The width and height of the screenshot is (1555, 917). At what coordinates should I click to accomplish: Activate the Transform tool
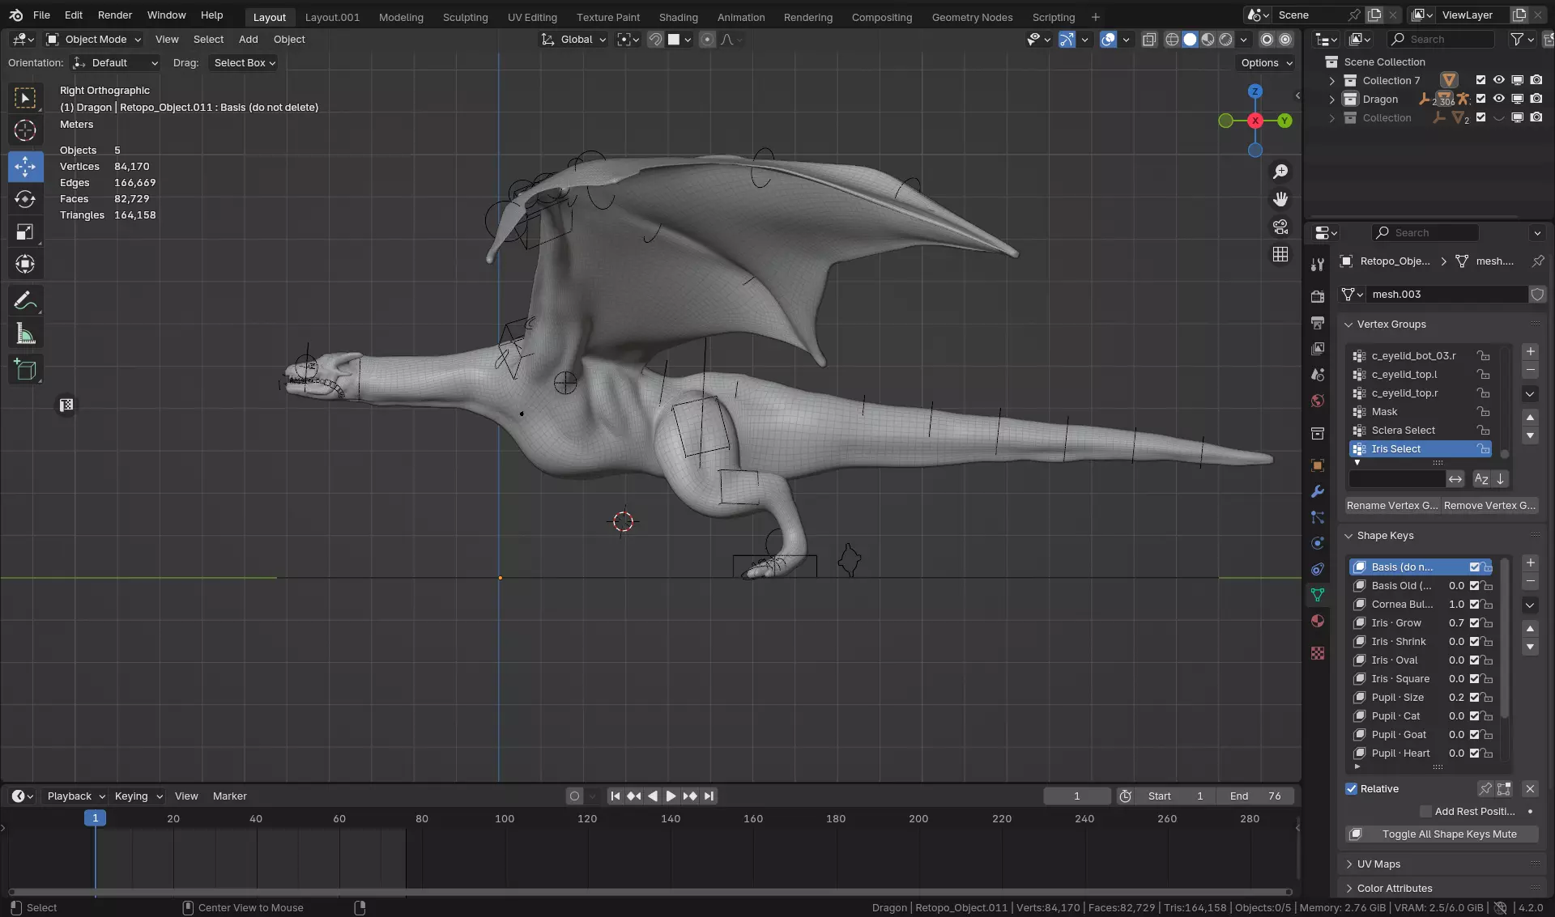pyautogui.click(x=25, y=264)
